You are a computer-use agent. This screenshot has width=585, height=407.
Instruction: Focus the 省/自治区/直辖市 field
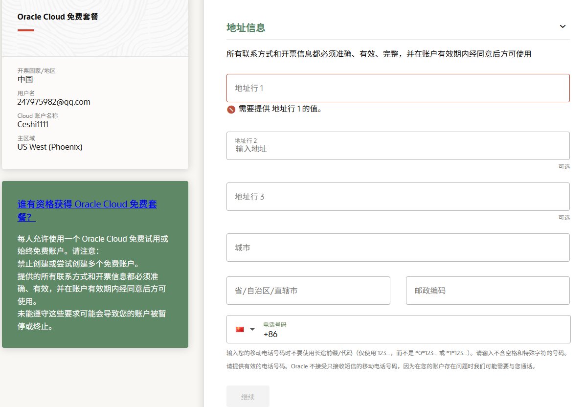point(308,290)
